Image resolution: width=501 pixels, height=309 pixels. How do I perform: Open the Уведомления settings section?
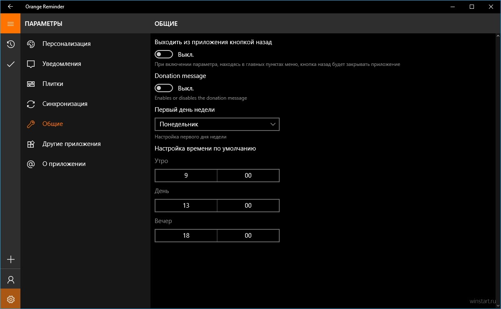tap(85, 64)
